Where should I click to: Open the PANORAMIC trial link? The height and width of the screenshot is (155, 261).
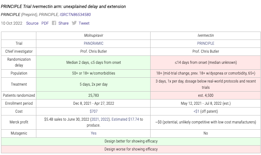93,43
